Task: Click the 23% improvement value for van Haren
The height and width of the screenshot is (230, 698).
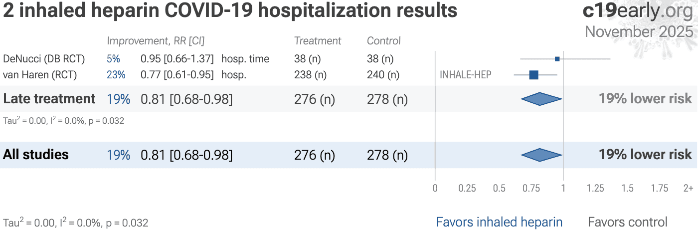Action: [116, 75]
